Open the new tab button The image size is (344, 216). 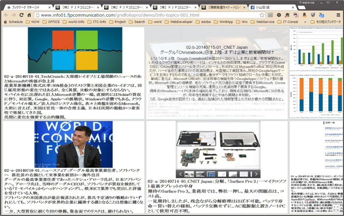301,8
